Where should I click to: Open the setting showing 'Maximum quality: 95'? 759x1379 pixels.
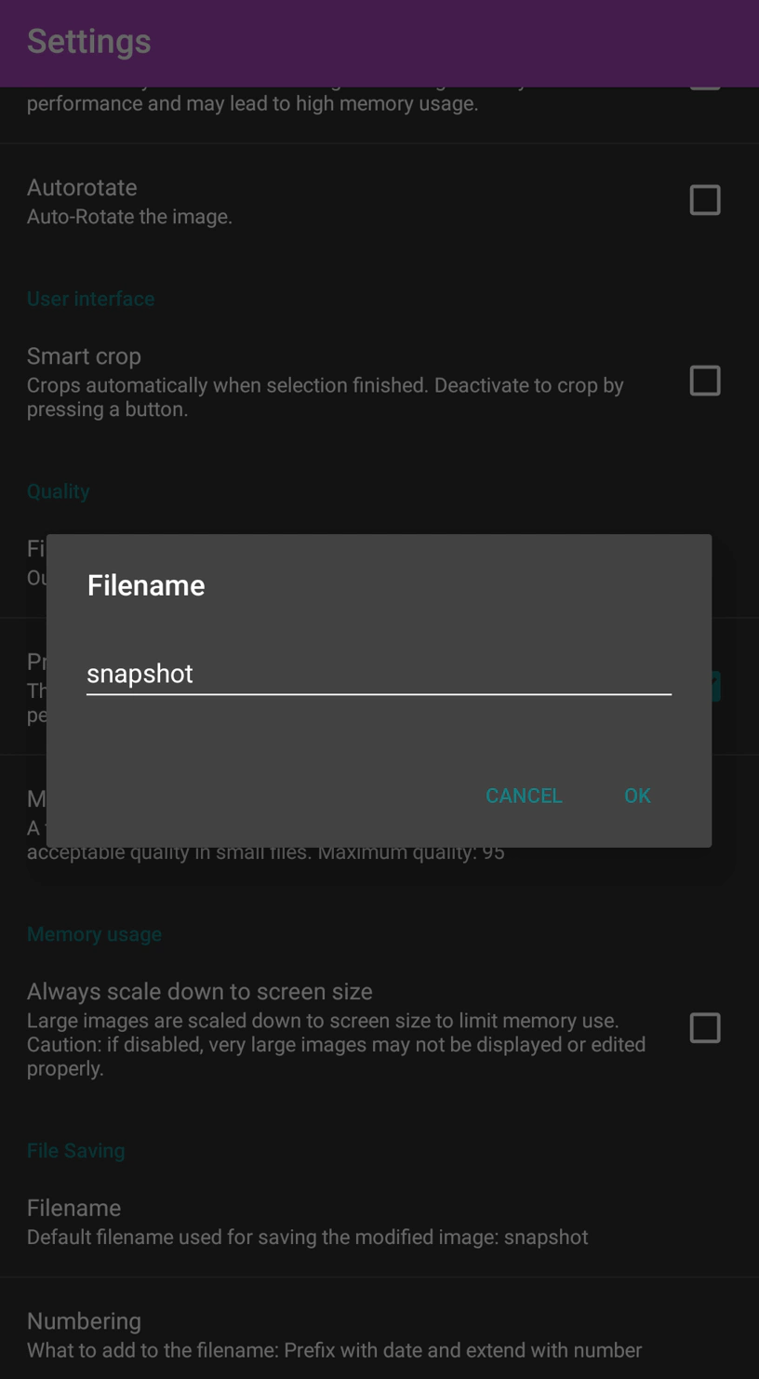(x=379, y=825)
